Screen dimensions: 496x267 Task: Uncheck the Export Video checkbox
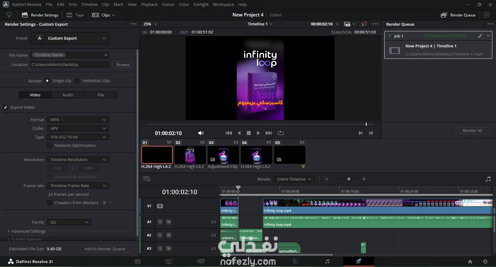click(x=6, y=107)
